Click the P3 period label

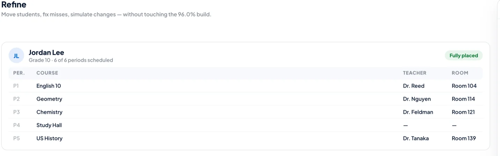coord(16,112)
